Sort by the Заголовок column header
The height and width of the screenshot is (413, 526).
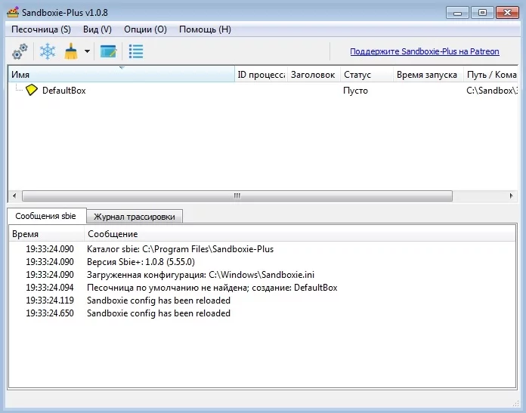point(314,74)
